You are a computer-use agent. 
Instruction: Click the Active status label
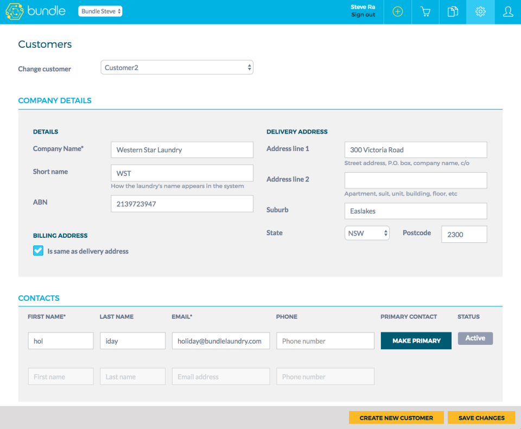click(475, 338)
